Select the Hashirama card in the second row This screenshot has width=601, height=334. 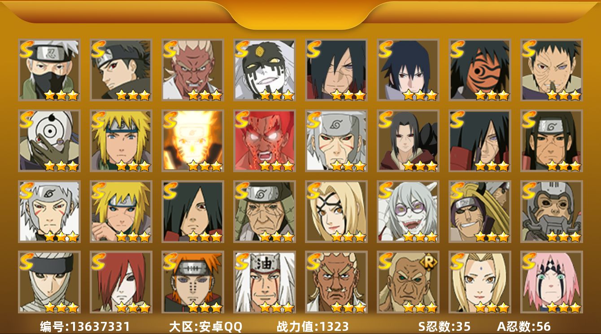[x=551, y=140]
